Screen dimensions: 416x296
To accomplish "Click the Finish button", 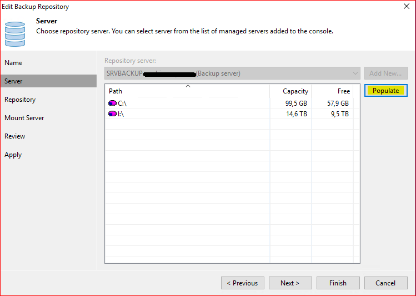I will [338, 283].
